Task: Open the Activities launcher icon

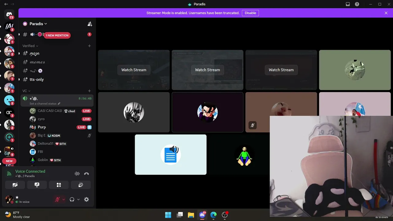Action: pyautogui.click(x=59, y=185)
